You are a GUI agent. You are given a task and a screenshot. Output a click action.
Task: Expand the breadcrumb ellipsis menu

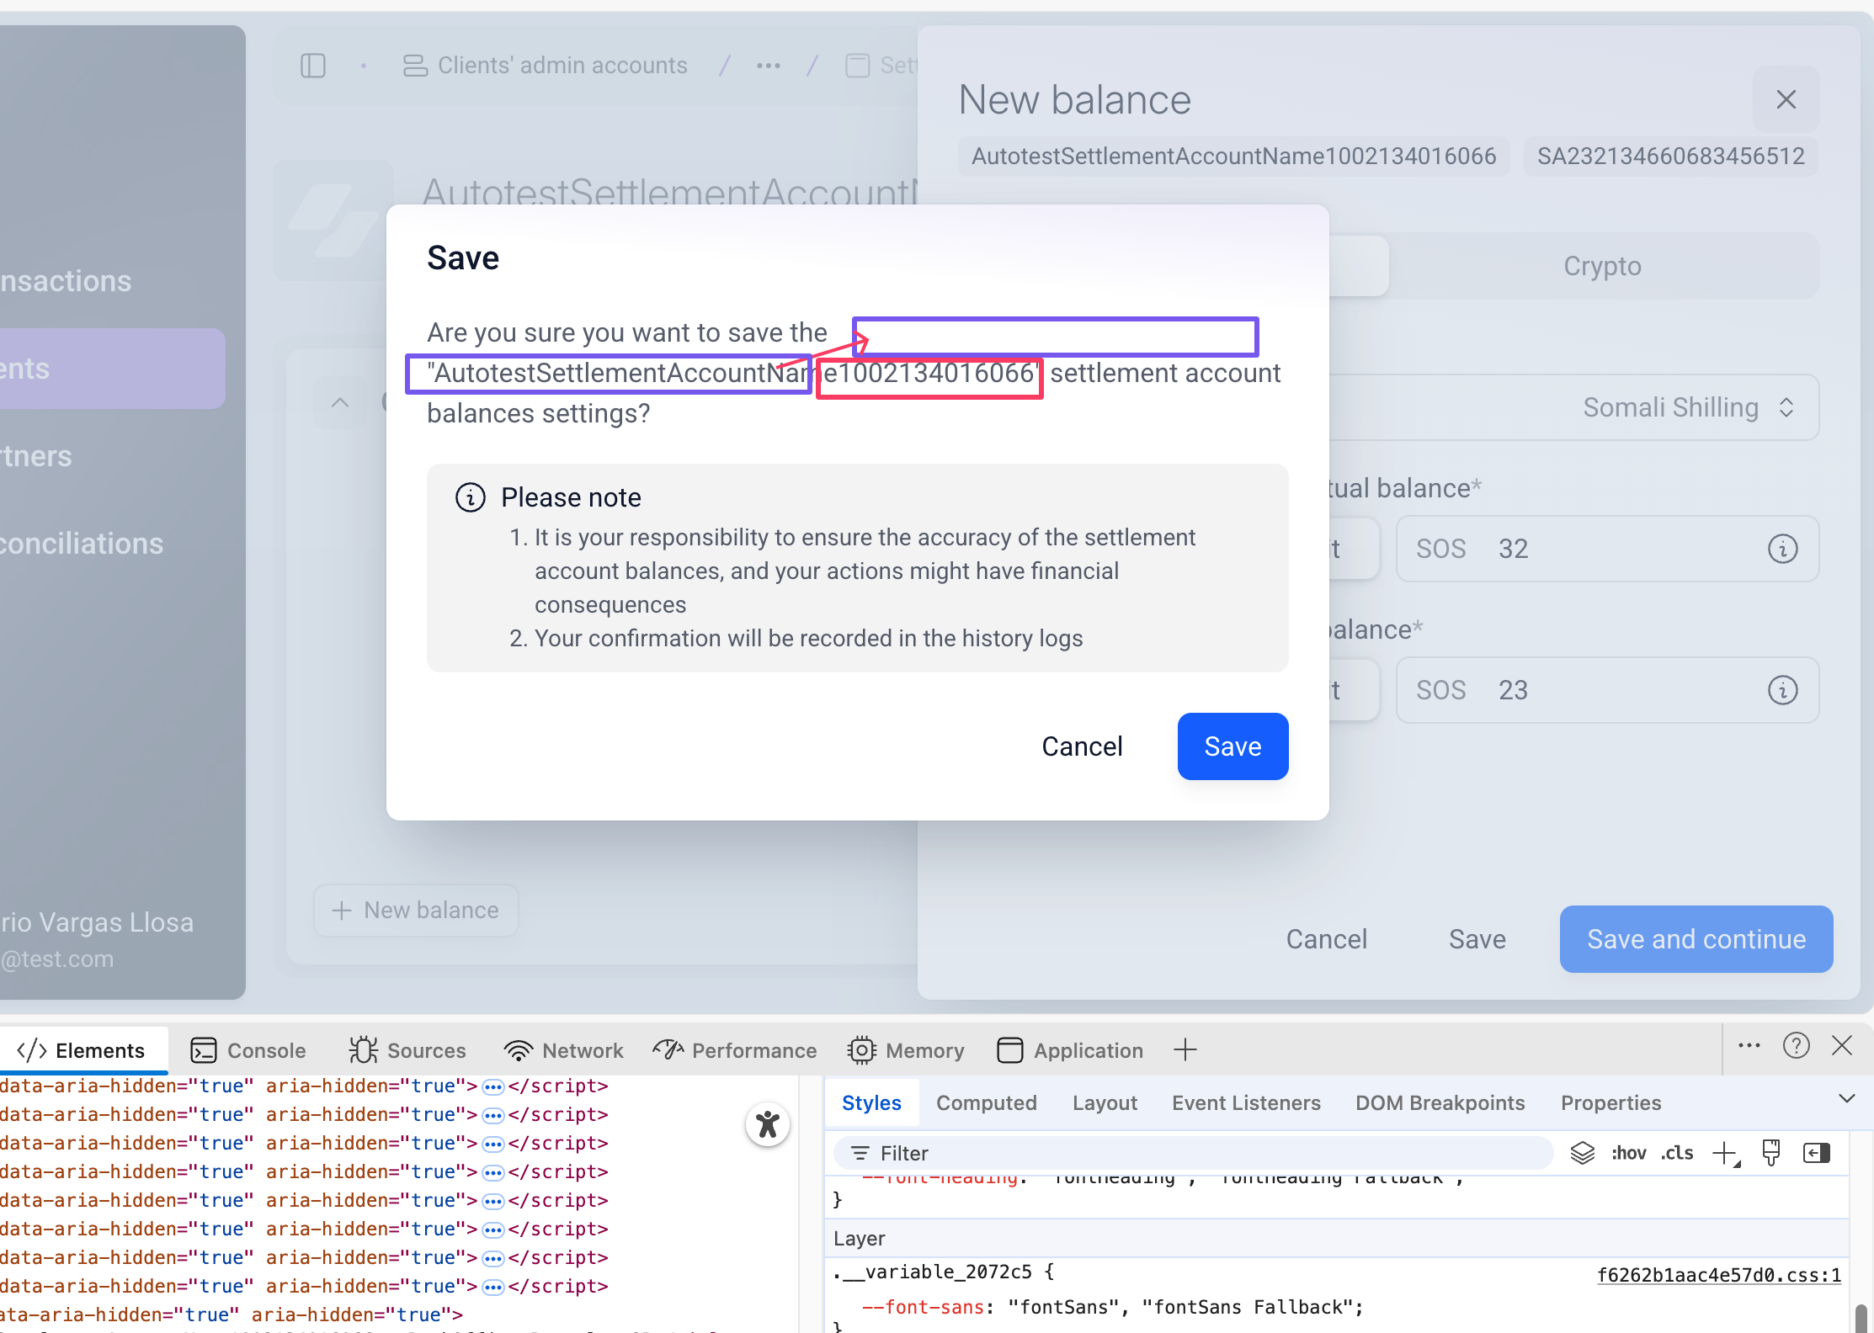[768, 66]
